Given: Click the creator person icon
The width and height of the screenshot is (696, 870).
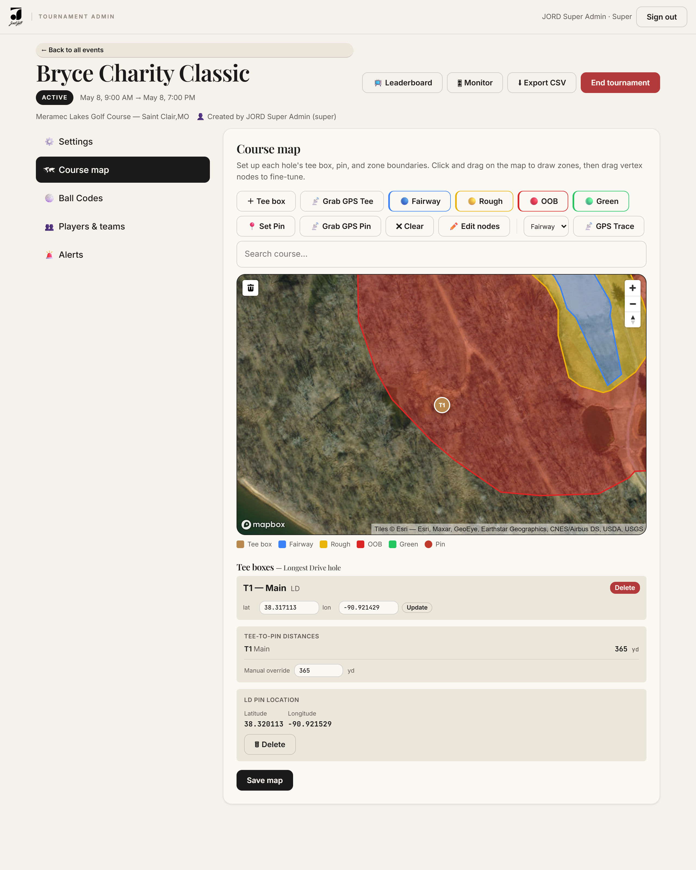Looking at the screenshot, I should [x=200, y=117].
